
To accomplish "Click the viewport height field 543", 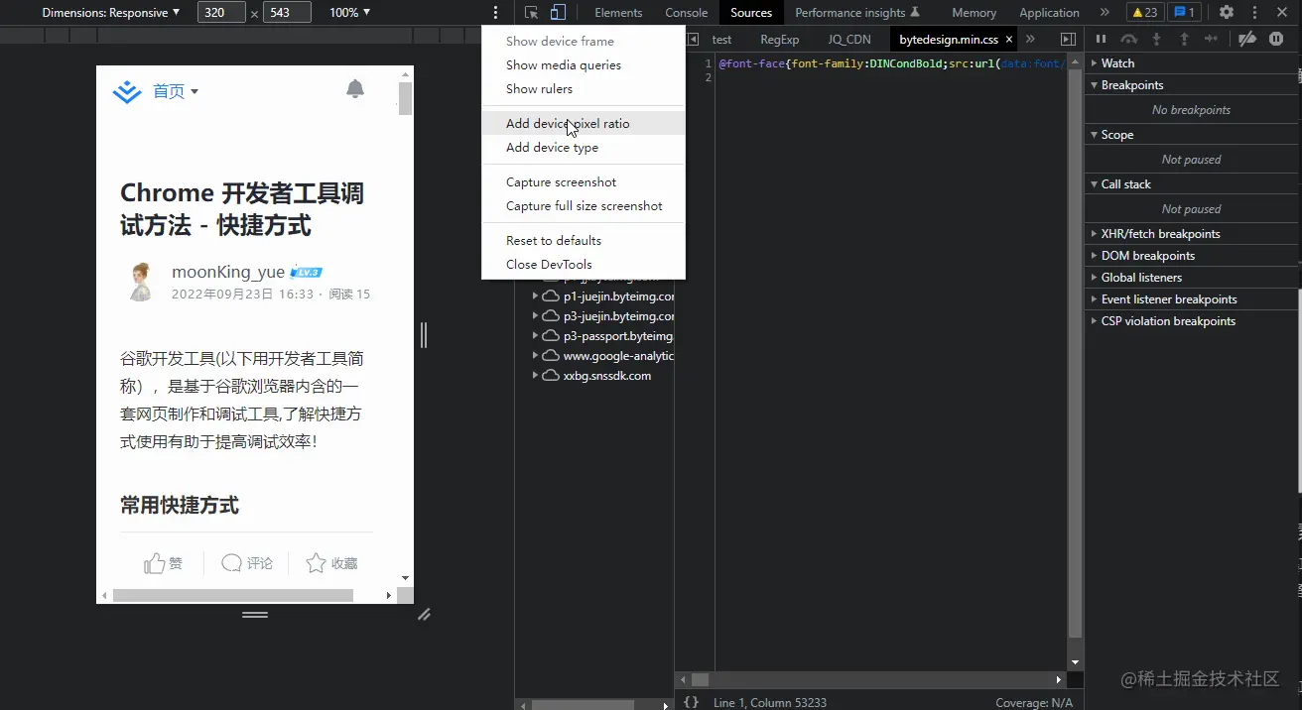I will coord(287,13).
